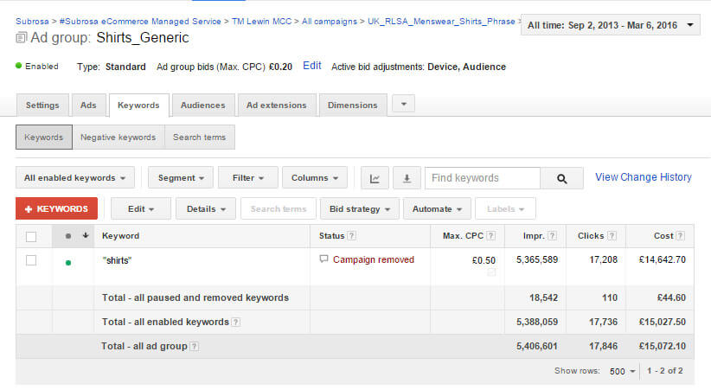The image size is (711, 390).
Task: Open the chart graph icon button
Action: 375,178
